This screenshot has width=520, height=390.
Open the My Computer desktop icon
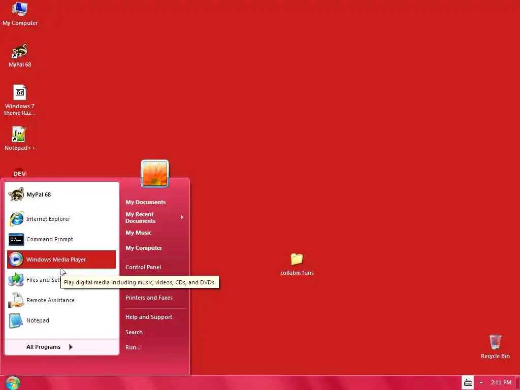[20, 14]
